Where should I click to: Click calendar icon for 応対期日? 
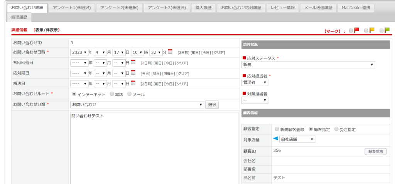point(133,73)
